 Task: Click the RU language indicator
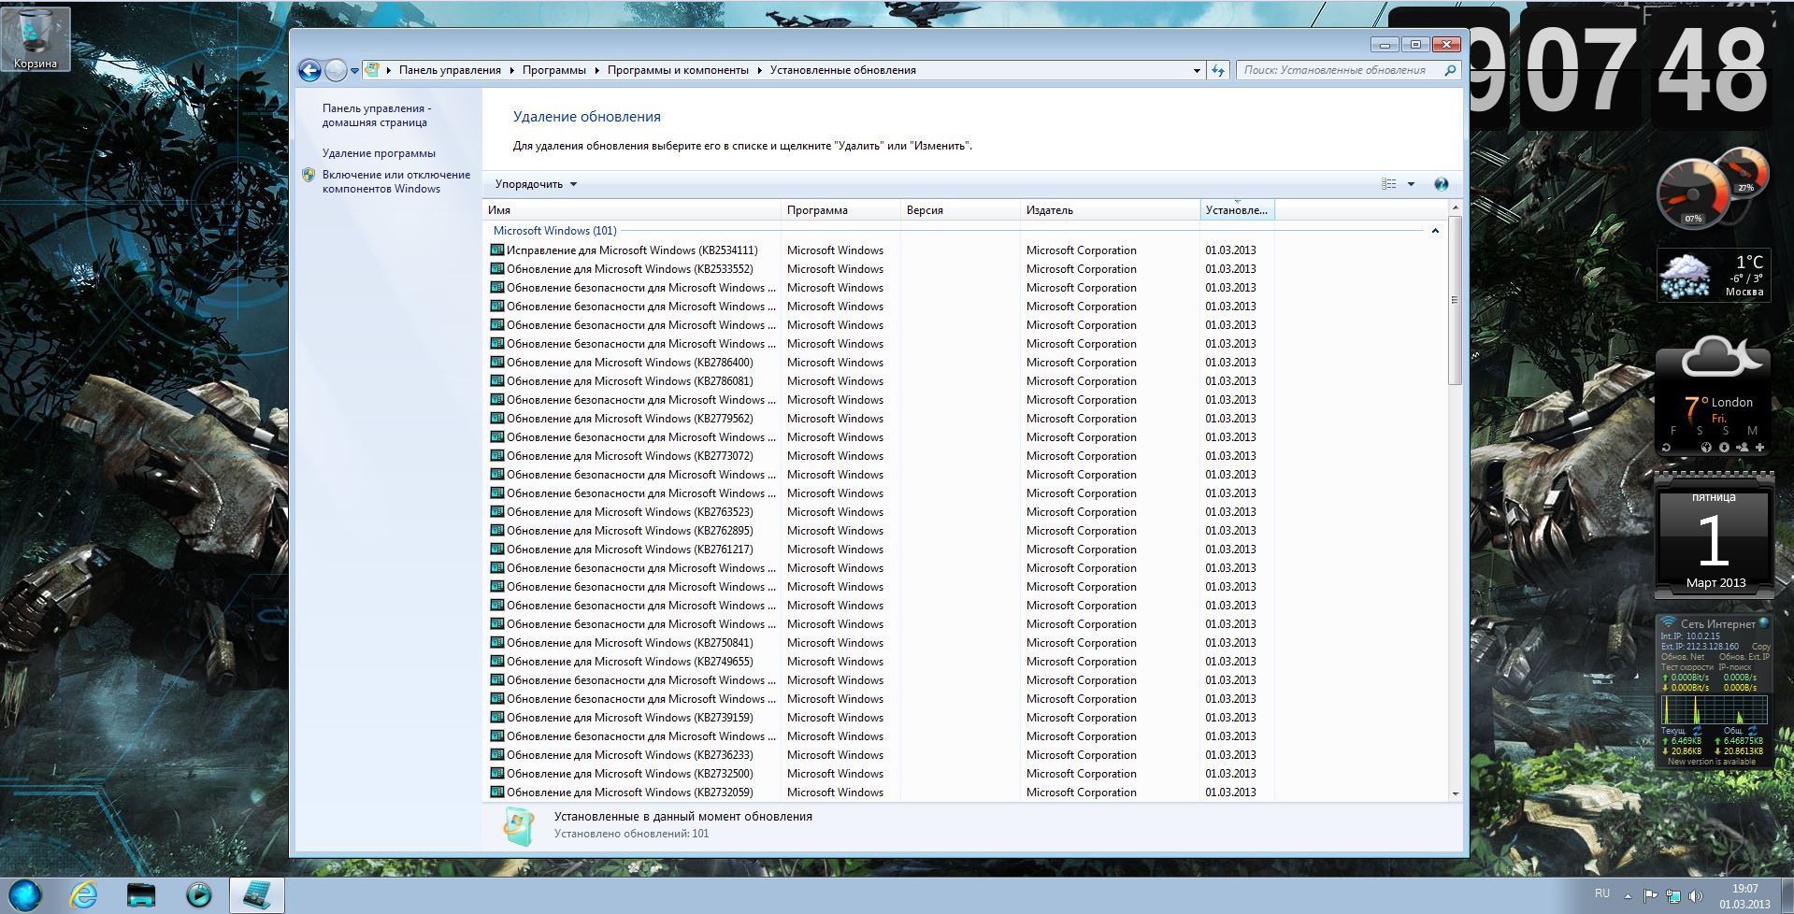pyautogui.click(x=1602, y=893)
